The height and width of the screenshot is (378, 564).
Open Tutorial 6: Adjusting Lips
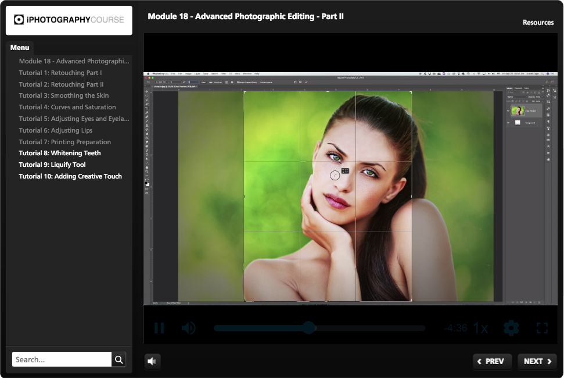56,130
